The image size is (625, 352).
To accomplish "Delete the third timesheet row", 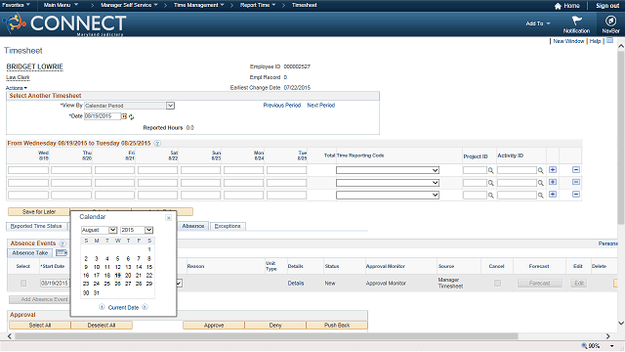I will (576, 195).
